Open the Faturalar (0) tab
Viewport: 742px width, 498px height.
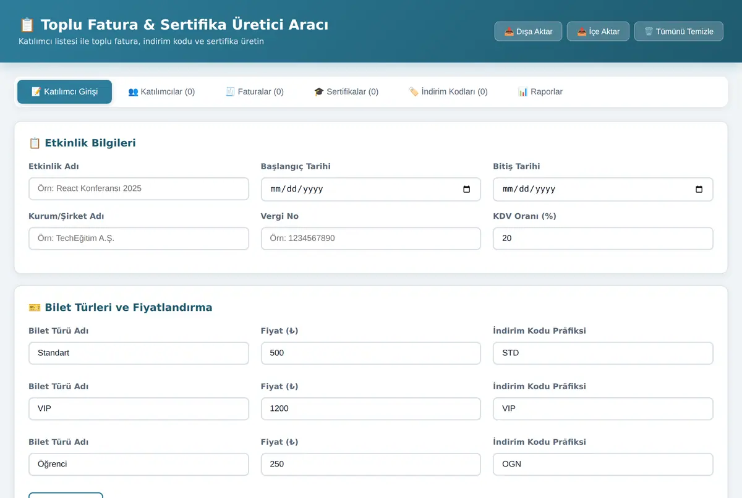pyautogui.click(x=255, y=91)
